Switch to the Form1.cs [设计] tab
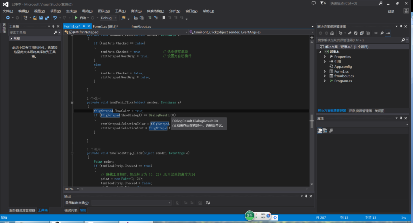 click(x=105, y=27)
